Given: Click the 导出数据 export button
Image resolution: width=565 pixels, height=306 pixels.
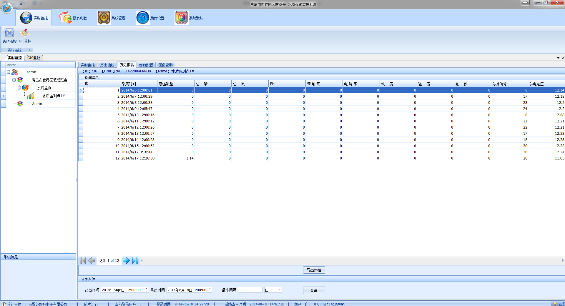Looking at the screenshot, I should 314,270.
